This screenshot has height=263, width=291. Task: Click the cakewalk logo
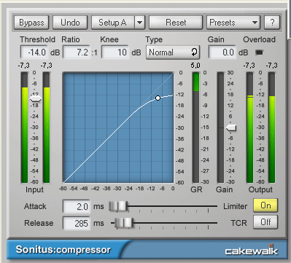[x=252, y=250]
